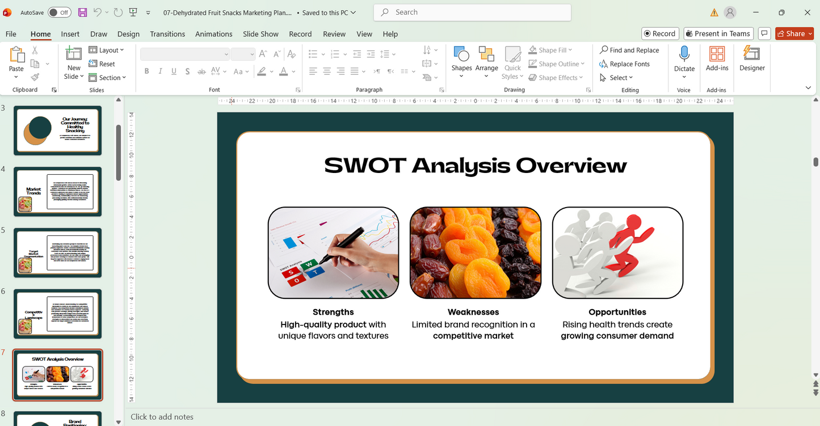This screenshot has height=426, width=820.
Task: Toggle Bold formatting
Action: tap(146, 71)
